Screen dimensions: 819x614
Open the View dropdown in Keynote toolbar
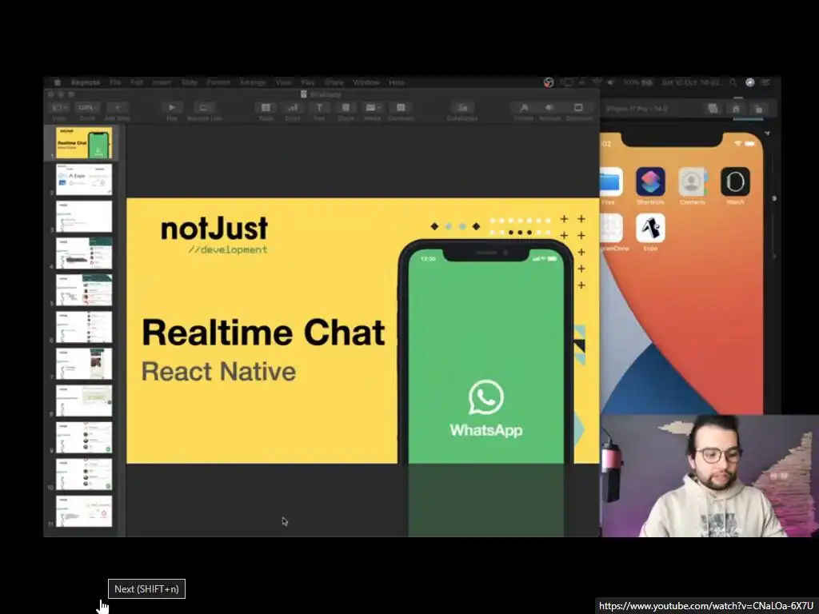click(59, 108)
